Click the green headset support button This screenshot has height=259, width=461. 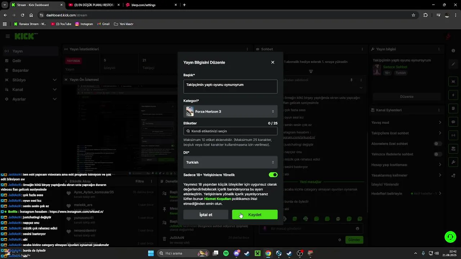coord(450,237)
